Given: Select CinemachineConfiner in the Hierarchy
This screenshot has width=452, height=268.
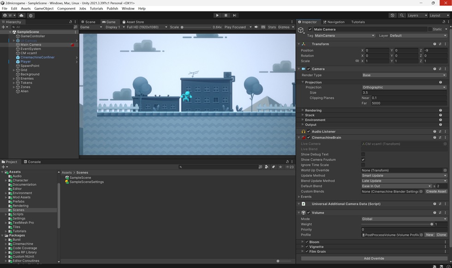Looking at the screenshot, I should [37, 57].
